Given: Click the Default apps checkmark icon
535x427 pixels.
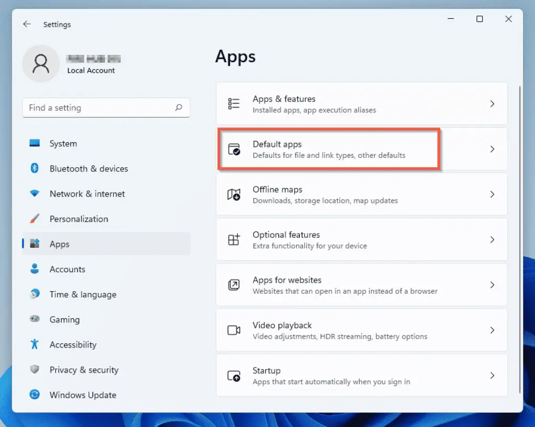Looking at the screenshot, I should 234,149.
